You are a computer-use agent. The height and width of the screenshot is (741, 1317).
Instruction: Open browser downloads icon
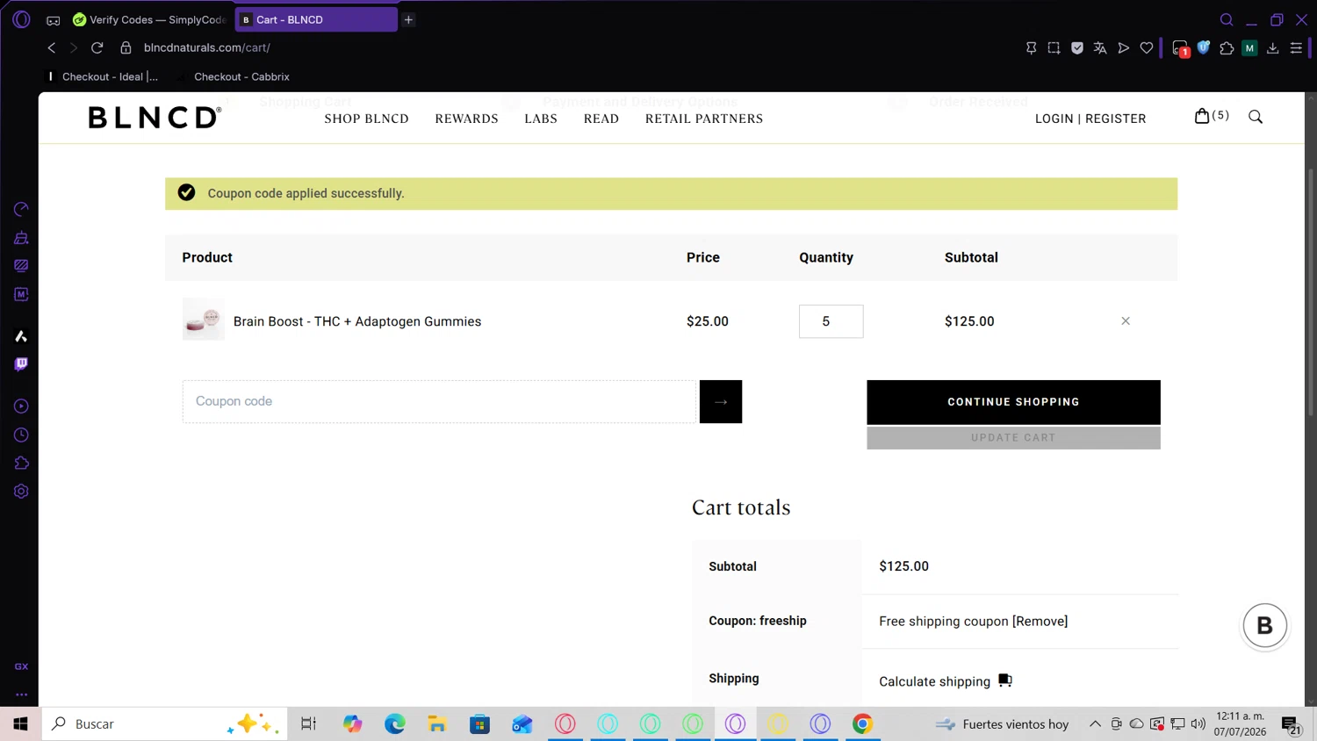[x=1273, y=48]
